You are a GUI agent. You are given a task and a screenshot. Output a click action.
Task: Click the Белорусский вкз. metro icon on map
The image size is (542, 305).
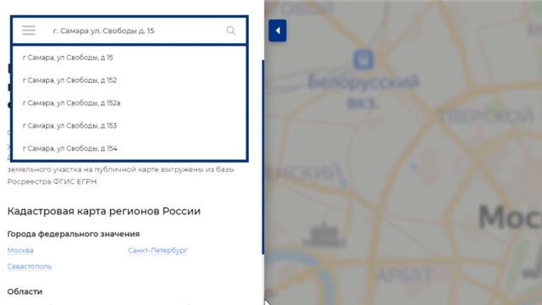click(363, 59)
